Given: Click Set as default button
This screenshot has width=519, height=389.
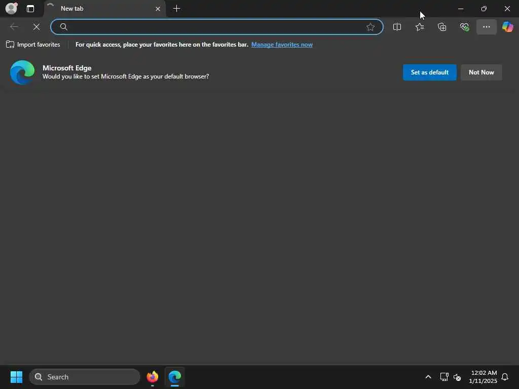Looking at the screenshot, I should coord(429,72).
